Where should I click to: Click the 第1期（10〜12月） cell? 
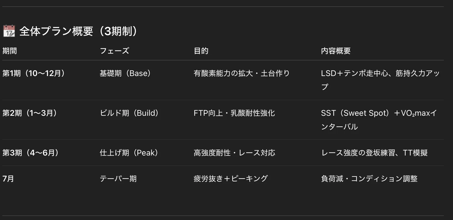34,73
